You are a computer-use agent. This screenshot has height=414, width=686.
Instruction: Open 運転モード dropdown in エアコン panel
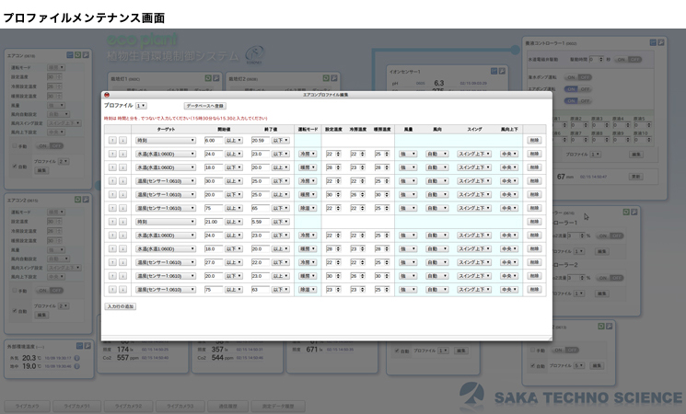point(56,67)
